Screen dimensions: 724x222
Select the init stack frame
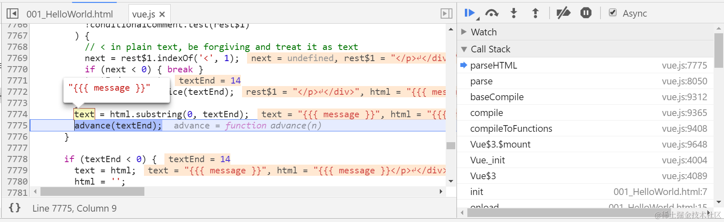(x=585, y=192)
